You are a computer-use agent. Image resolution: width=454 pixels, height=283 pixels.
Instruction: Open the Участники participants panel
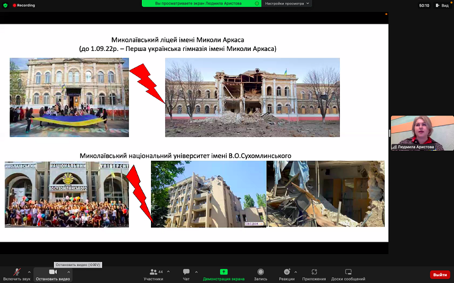tap(153, 275)
